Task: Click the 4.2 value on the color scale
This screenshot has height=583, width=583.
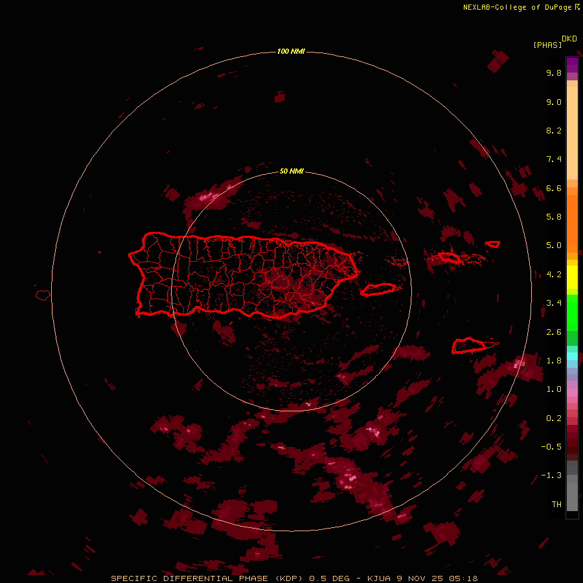Action: [x=554, y=275]
